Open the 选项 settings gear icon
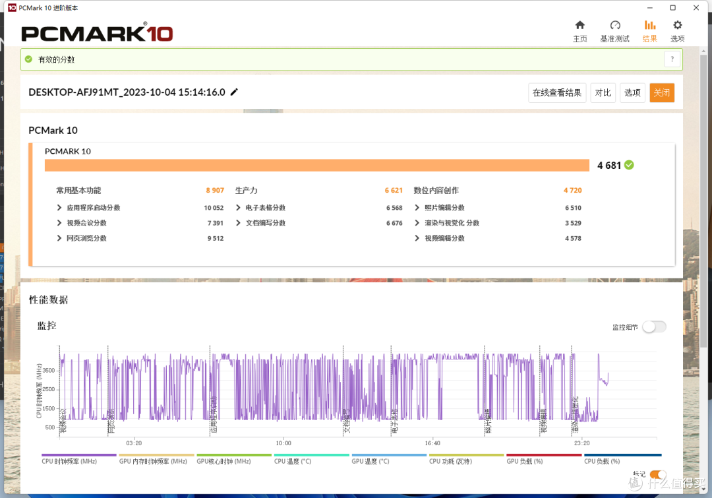Image resolution: width=712 pixels, height=498 pixels. [678, 25]
